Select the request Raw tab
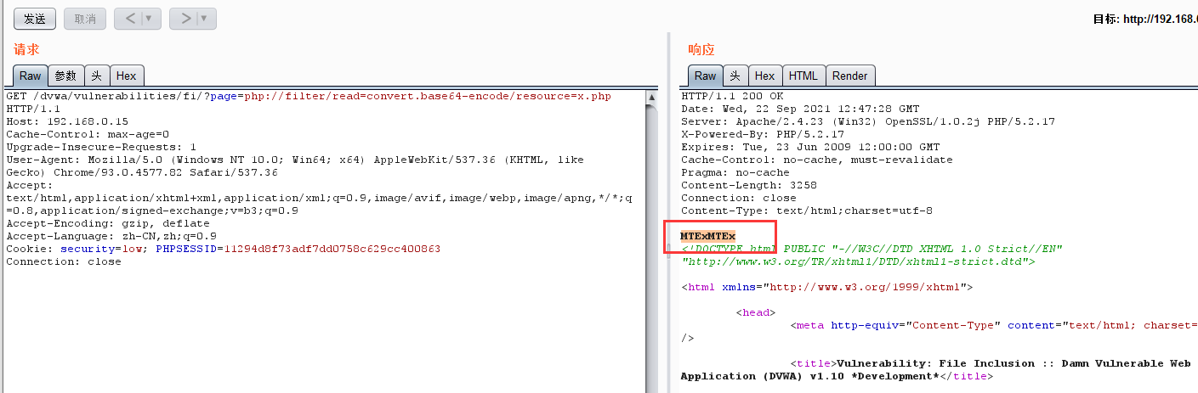 click(30, 76)
